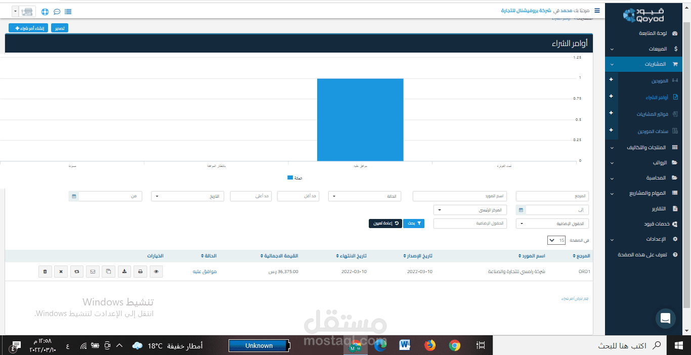The height and width of the screenshot is (355, 691).
Task: Open the task list icon in top toolbar
Action: pos(68,11)
